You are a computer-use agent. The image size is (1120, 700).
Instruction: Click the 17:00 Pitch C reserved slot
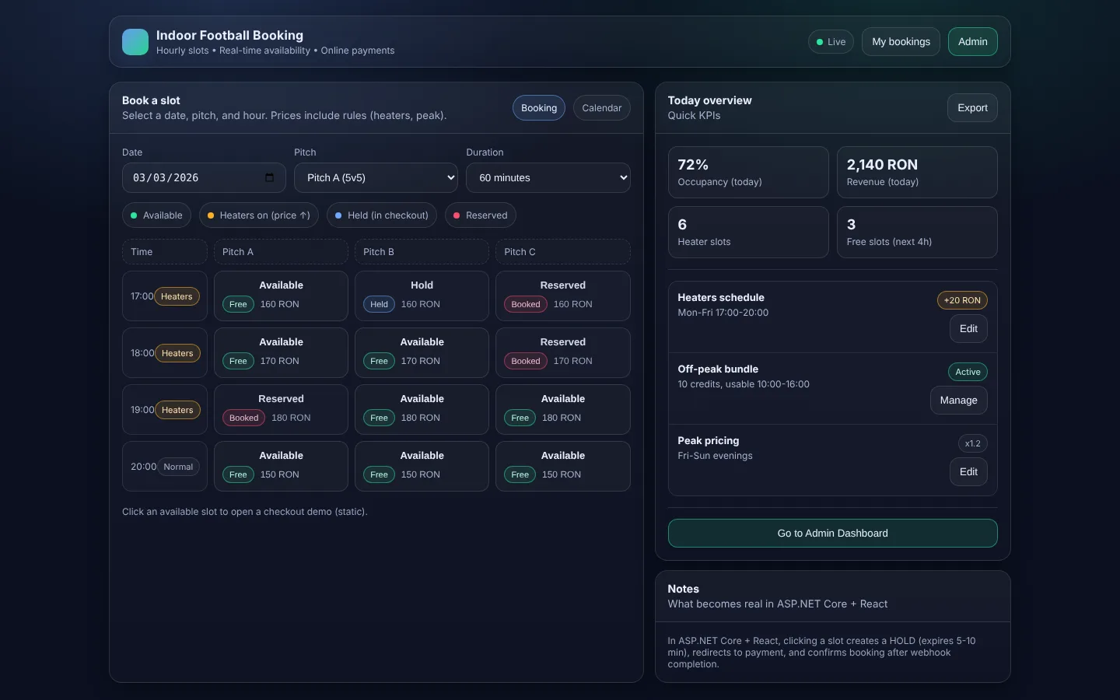(x=563, y=296)
